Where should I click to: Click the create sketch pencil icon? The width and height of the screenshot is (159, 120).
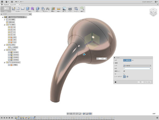click(x=14, y=8)
